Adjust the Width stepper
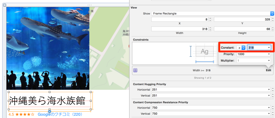The width and height of the screenshot is (275, 118). point(210,29)
